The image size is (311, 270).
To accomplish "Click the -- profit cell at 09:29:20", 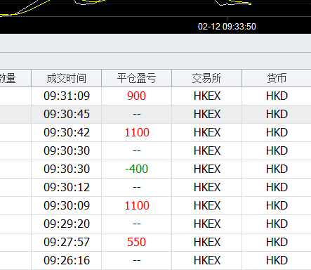I will pos(137,224).
